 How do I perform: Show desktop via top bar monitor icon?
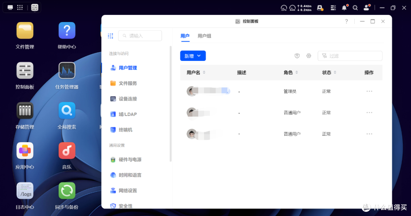point(10,7)
